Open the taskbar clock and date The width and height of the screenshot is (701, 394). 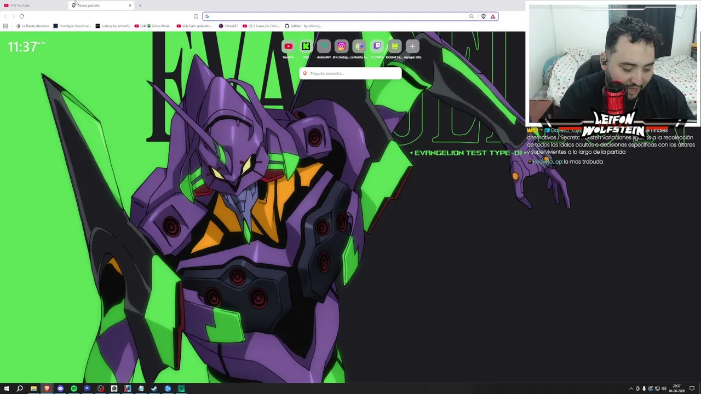pyautogui.click(x=677, y=389)
